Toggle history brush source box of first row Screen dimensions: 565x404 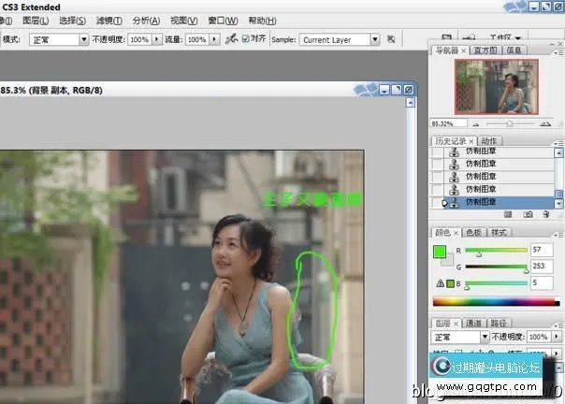(x=437, y=152)
